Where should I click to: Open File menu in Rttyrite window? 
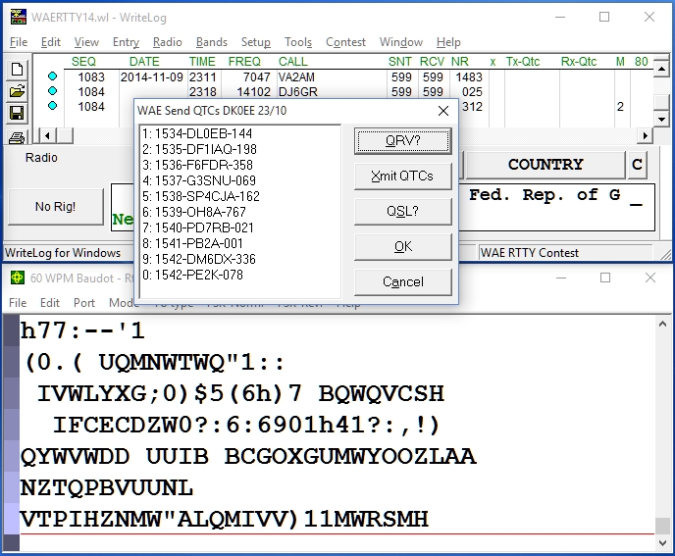point(18,303)
